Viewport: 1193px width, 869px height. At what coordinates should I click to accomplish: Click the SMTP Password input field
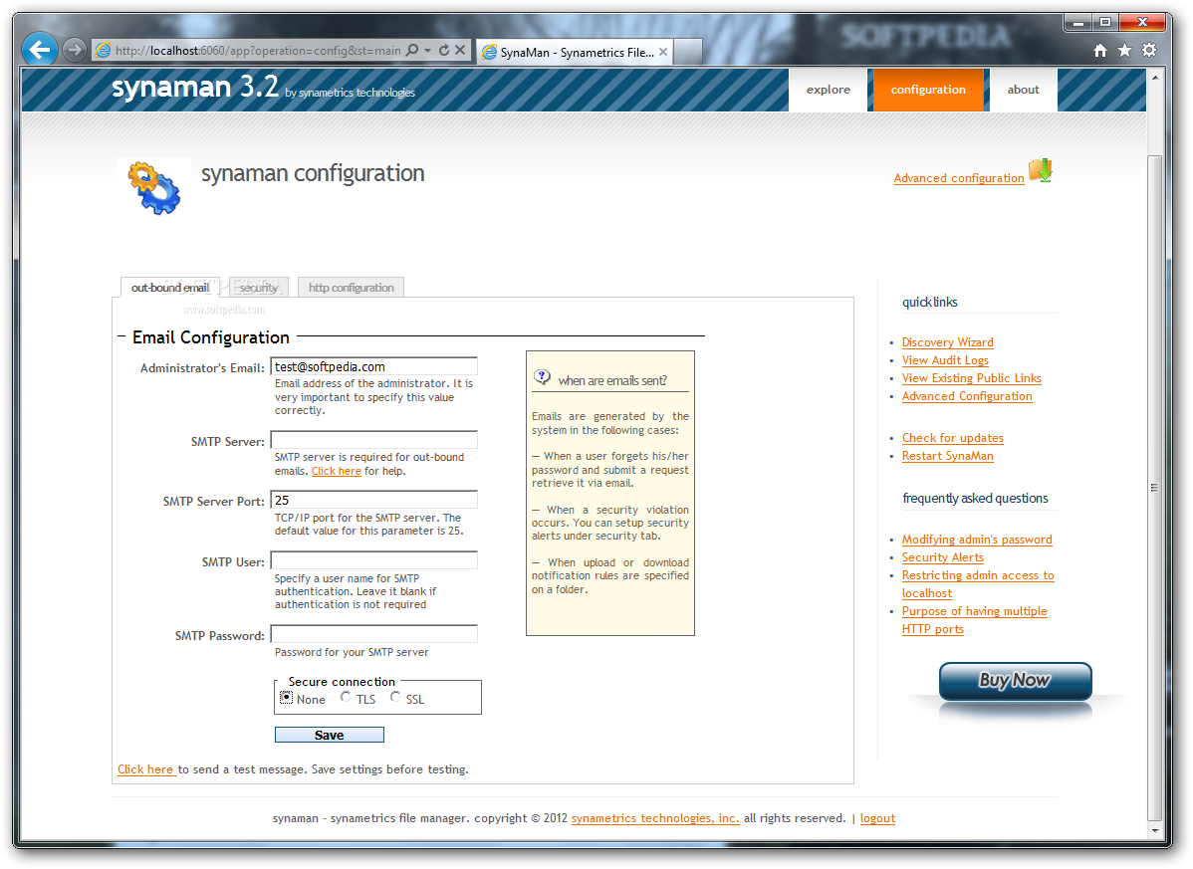click(373, 634)
